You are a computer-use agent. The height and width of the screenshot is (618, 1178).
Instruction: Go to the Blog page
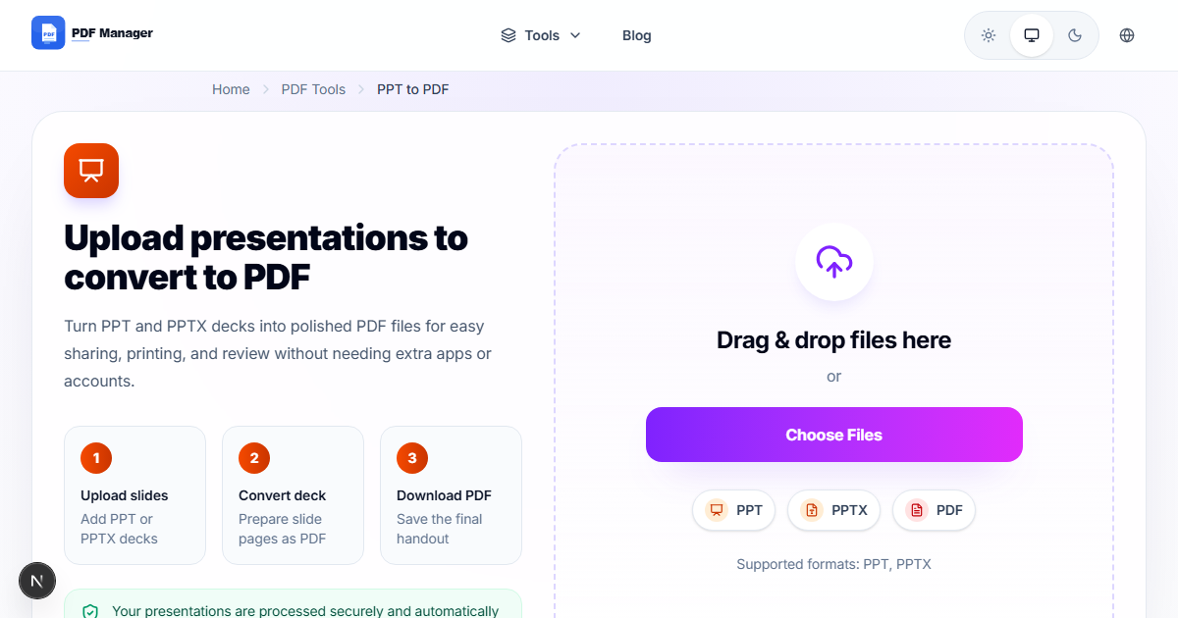(636, 35)
